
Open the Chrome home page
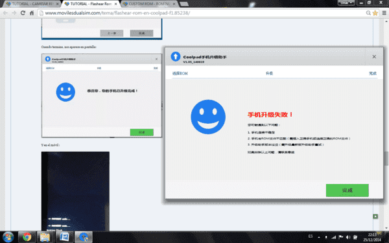(32, 13)
